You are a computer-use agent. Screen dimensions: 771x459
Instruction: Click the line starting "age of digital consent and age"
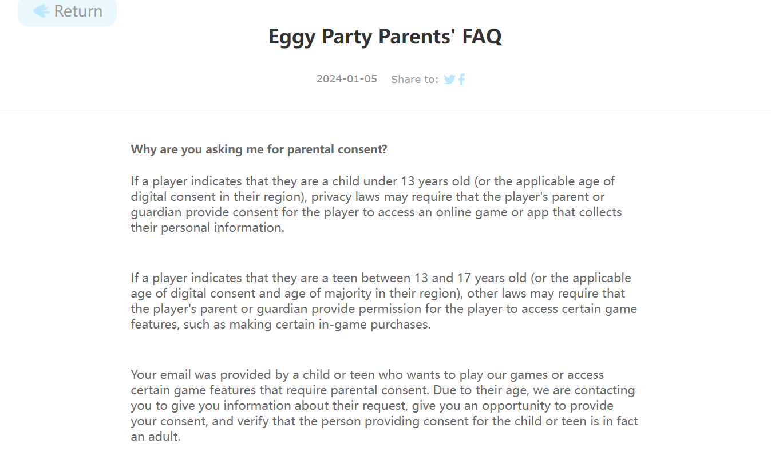point(378,294)
